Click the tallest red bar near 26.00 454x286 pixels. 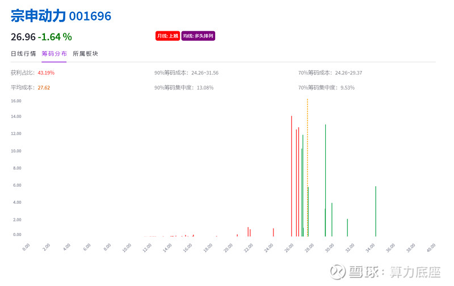coord(292,176)
